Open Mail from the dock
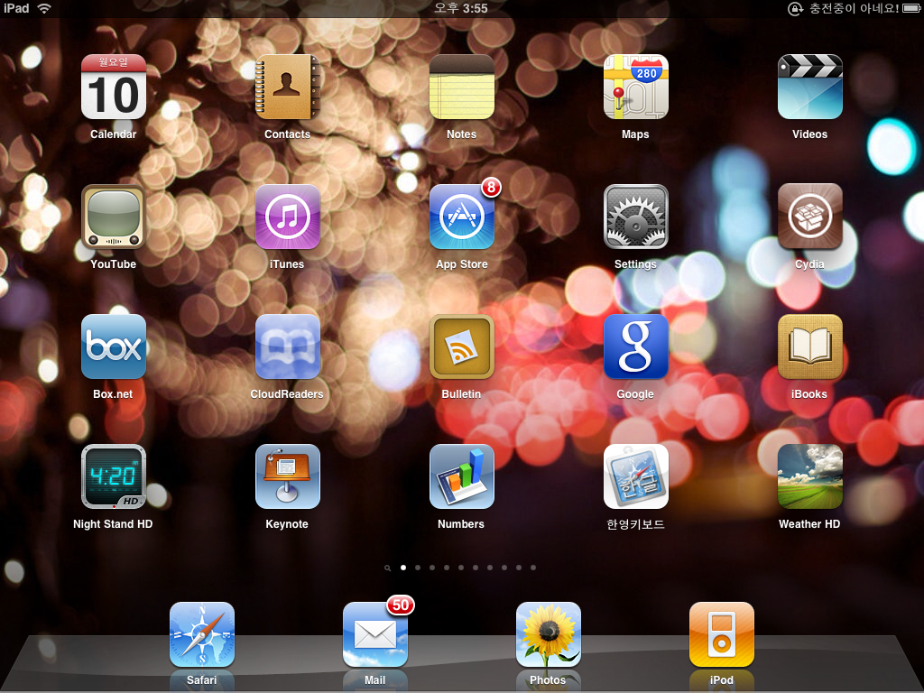Screen dimensions: 924x693 [x=374, y=634]
